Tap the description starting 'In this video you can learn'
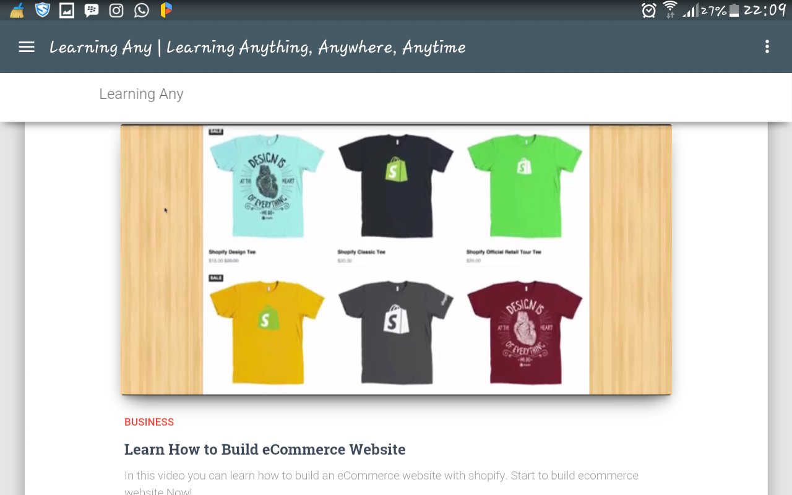 coord(381,483)
